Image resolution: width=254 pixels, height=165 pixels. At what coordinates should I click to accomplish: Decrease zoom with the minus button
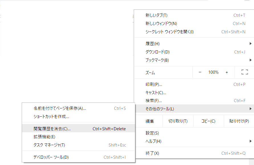[200, 72]
